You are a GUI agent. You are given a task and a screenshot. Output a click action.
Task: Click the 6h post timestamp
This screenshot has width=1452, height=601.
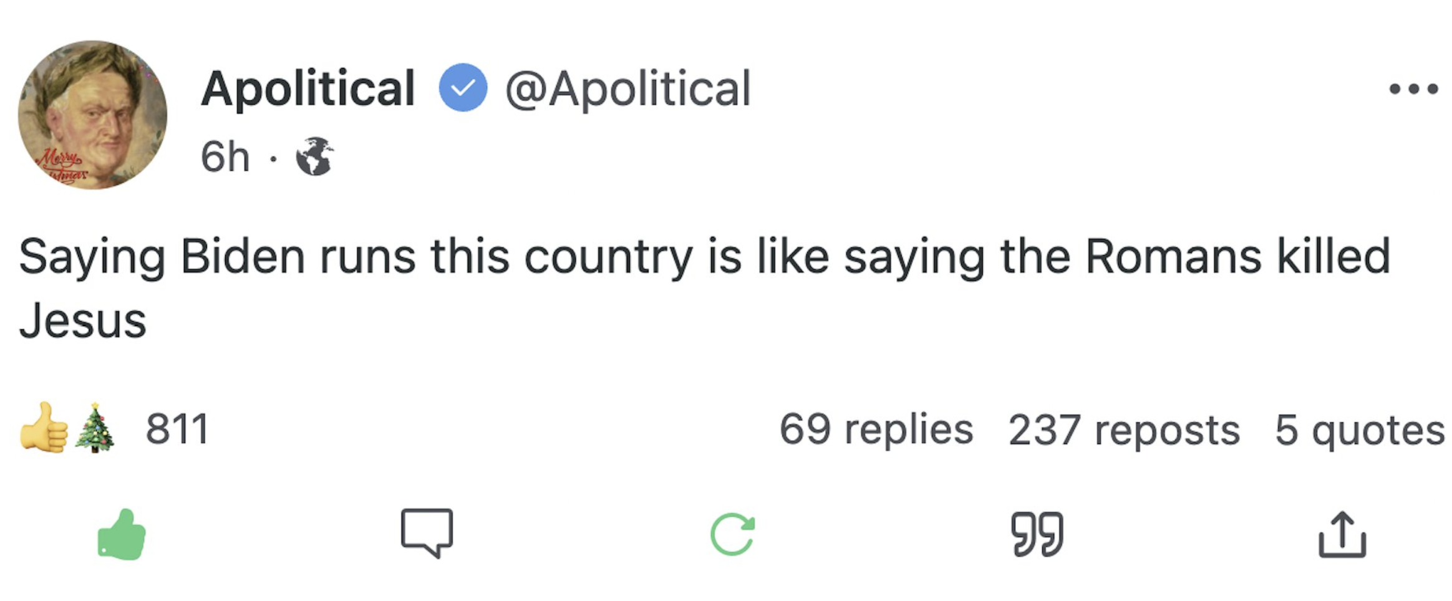coord(225,156)
